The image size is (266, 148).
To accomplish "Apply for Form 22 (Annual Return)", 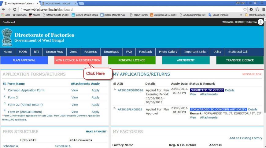I will click(x=95, y=105).
